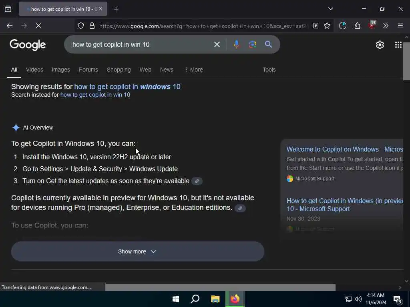Open 'How to get Copilot in Windows' link
Image resolution: width=410 pixels, height=307 pixels.
(345, 205)
